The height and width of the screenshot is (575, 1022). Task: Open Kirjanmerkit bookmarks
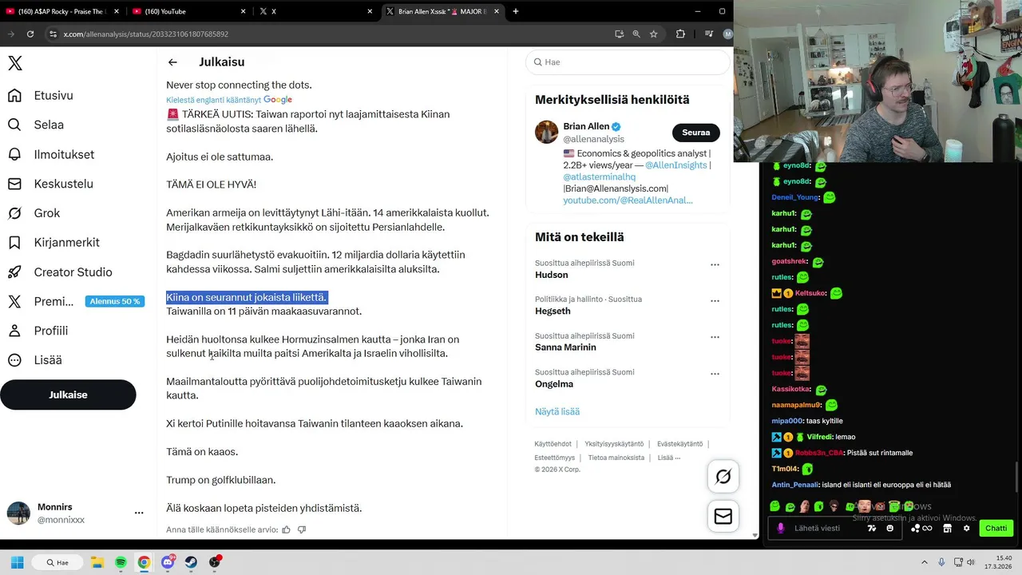[x=53, y=243]
